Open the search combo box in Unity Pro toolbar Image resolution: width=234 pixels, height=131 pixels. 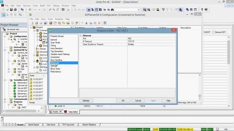(x=127, y=10)
